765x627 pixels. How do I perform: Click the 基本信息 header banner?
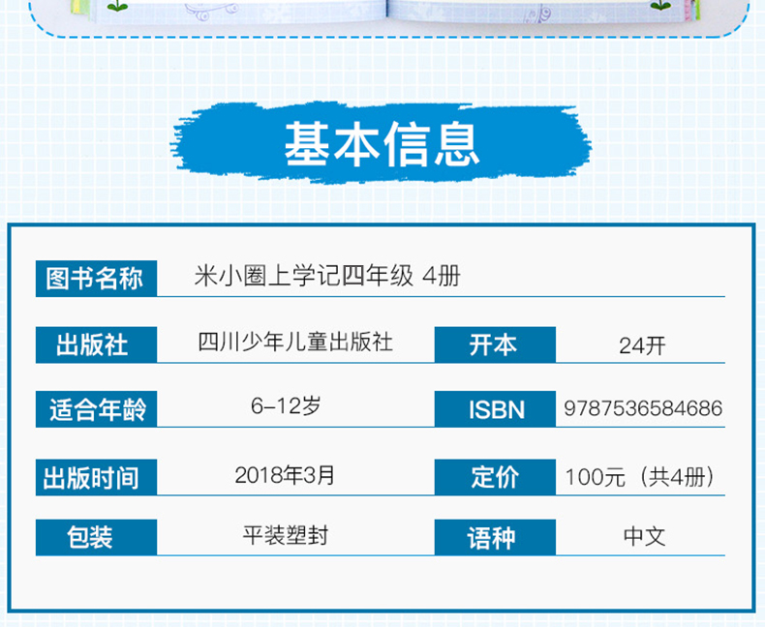coord(381,143)
